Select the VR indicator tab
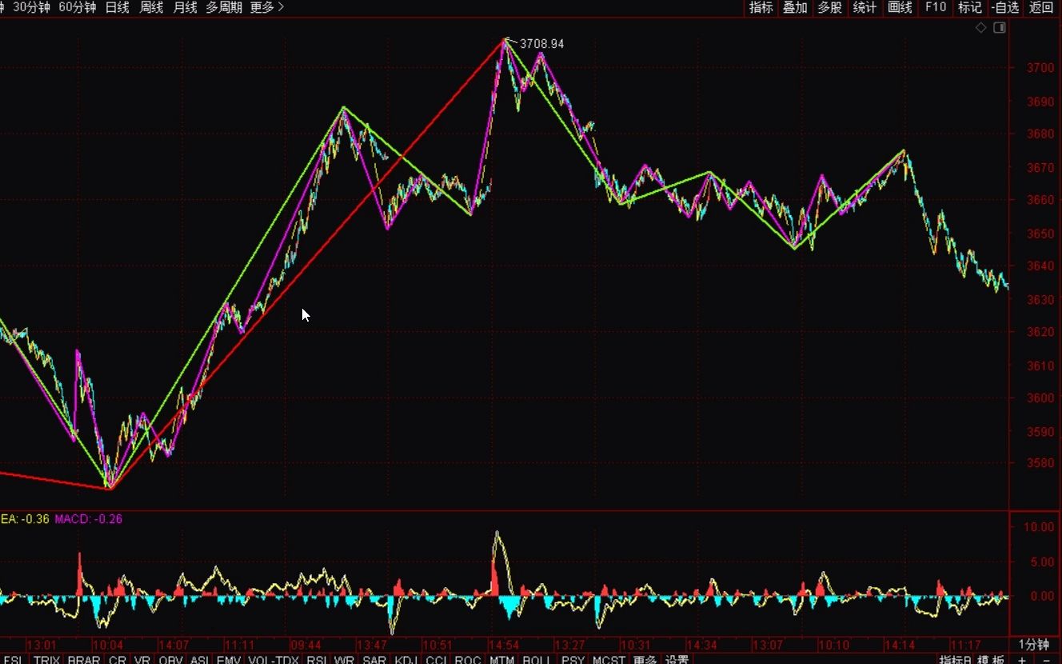 point(142,659)
